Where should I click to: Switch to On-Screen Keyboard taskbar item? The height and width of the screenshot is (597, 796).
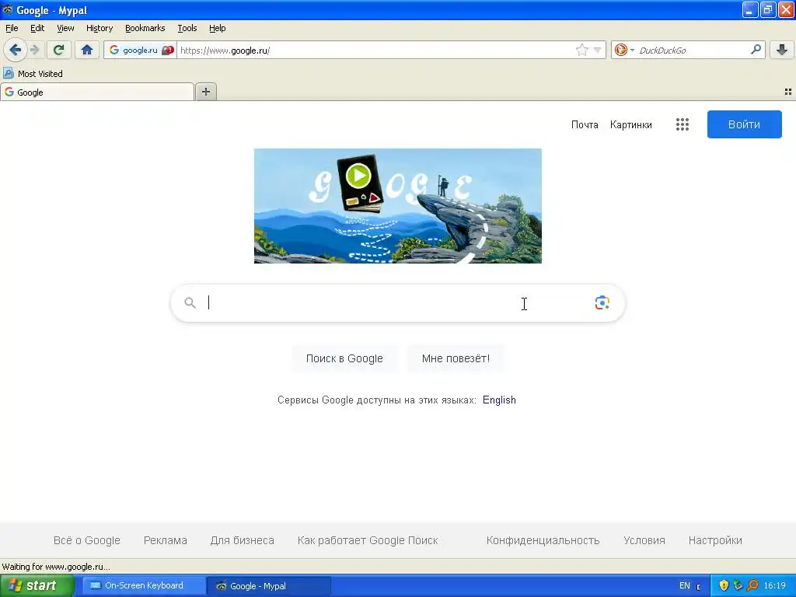pos(143,585)
